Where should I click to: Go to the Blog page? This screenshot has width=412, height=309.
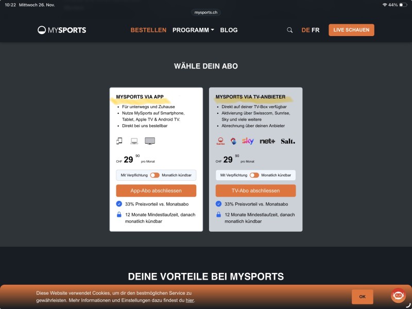[x=229, y=30]
